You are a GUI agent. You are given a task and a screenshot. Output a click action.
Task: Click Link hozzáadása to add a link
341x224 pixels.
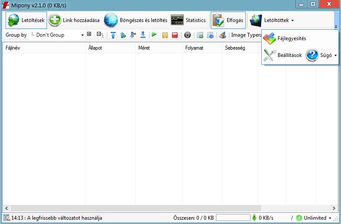(x=74, y=20)
